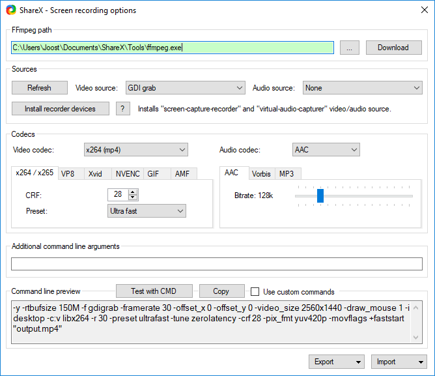Decrease CRF value with down arrow
The width and height of the screenshot is (435, 376).
click(133, 197)
